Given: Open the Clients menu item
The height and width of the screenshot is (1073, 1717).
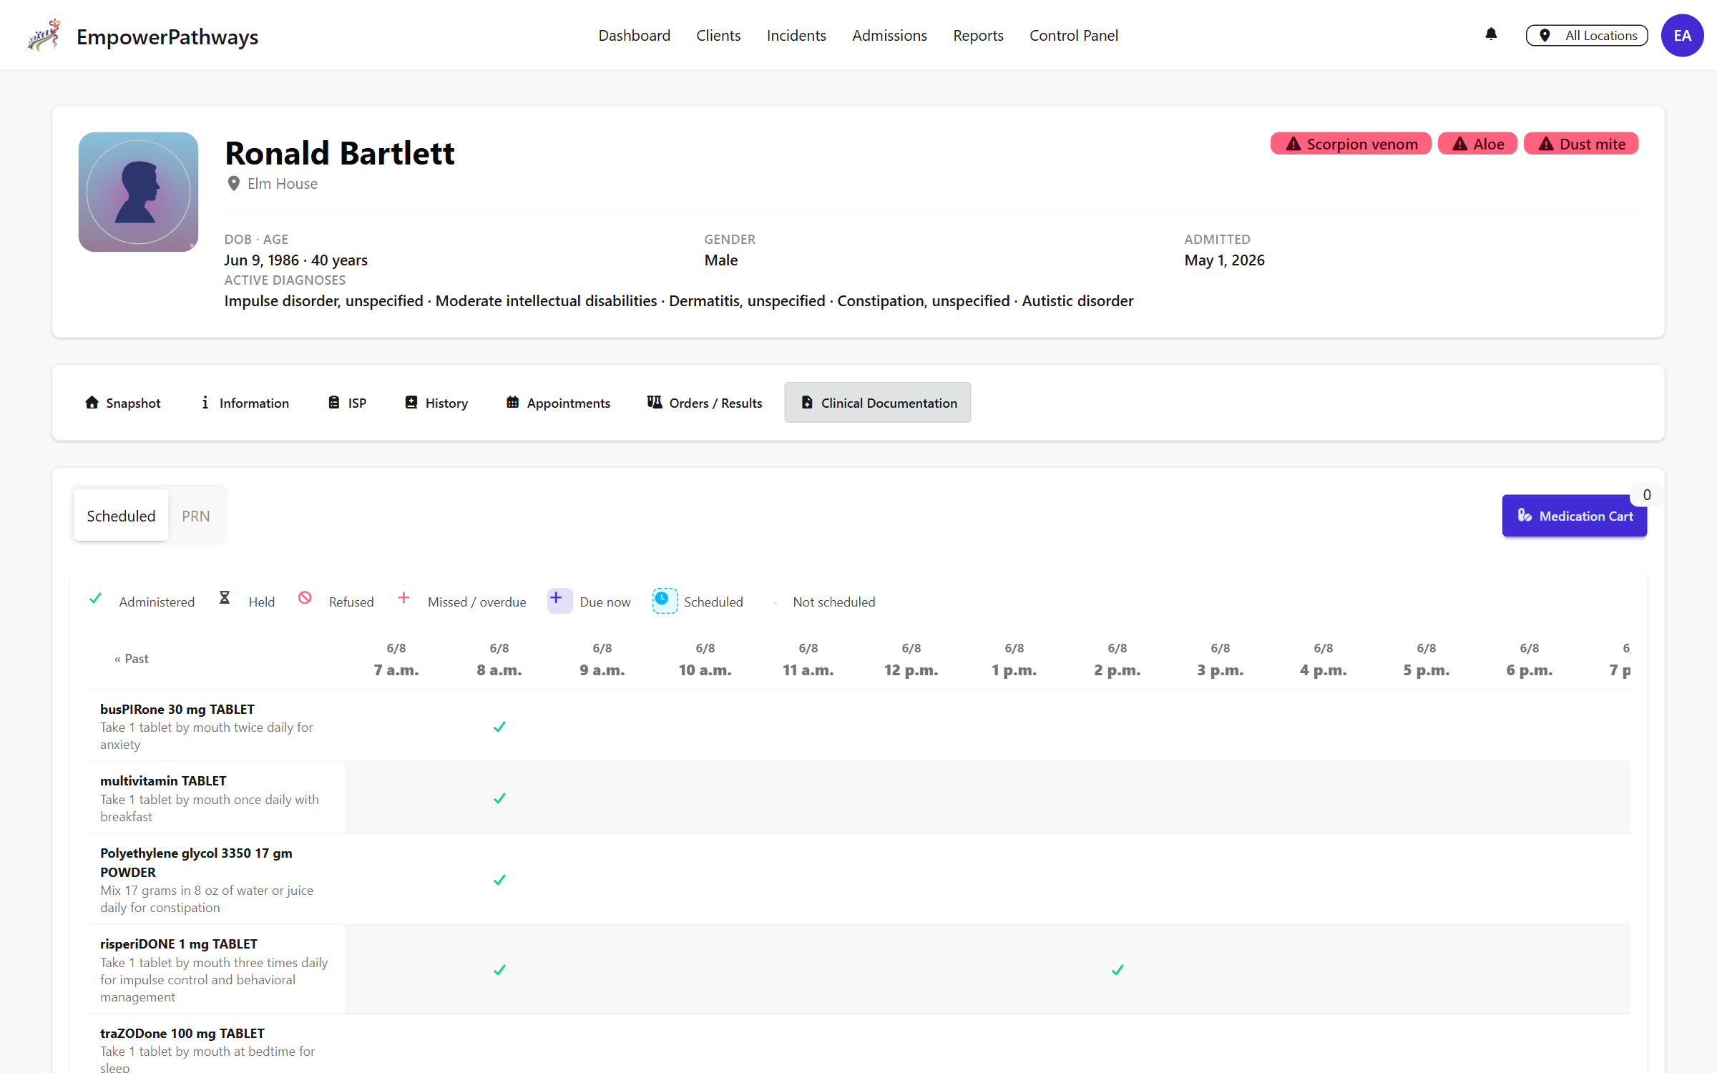Looking at the screenshot, I should pyautogui.click(x=718, y=35).
